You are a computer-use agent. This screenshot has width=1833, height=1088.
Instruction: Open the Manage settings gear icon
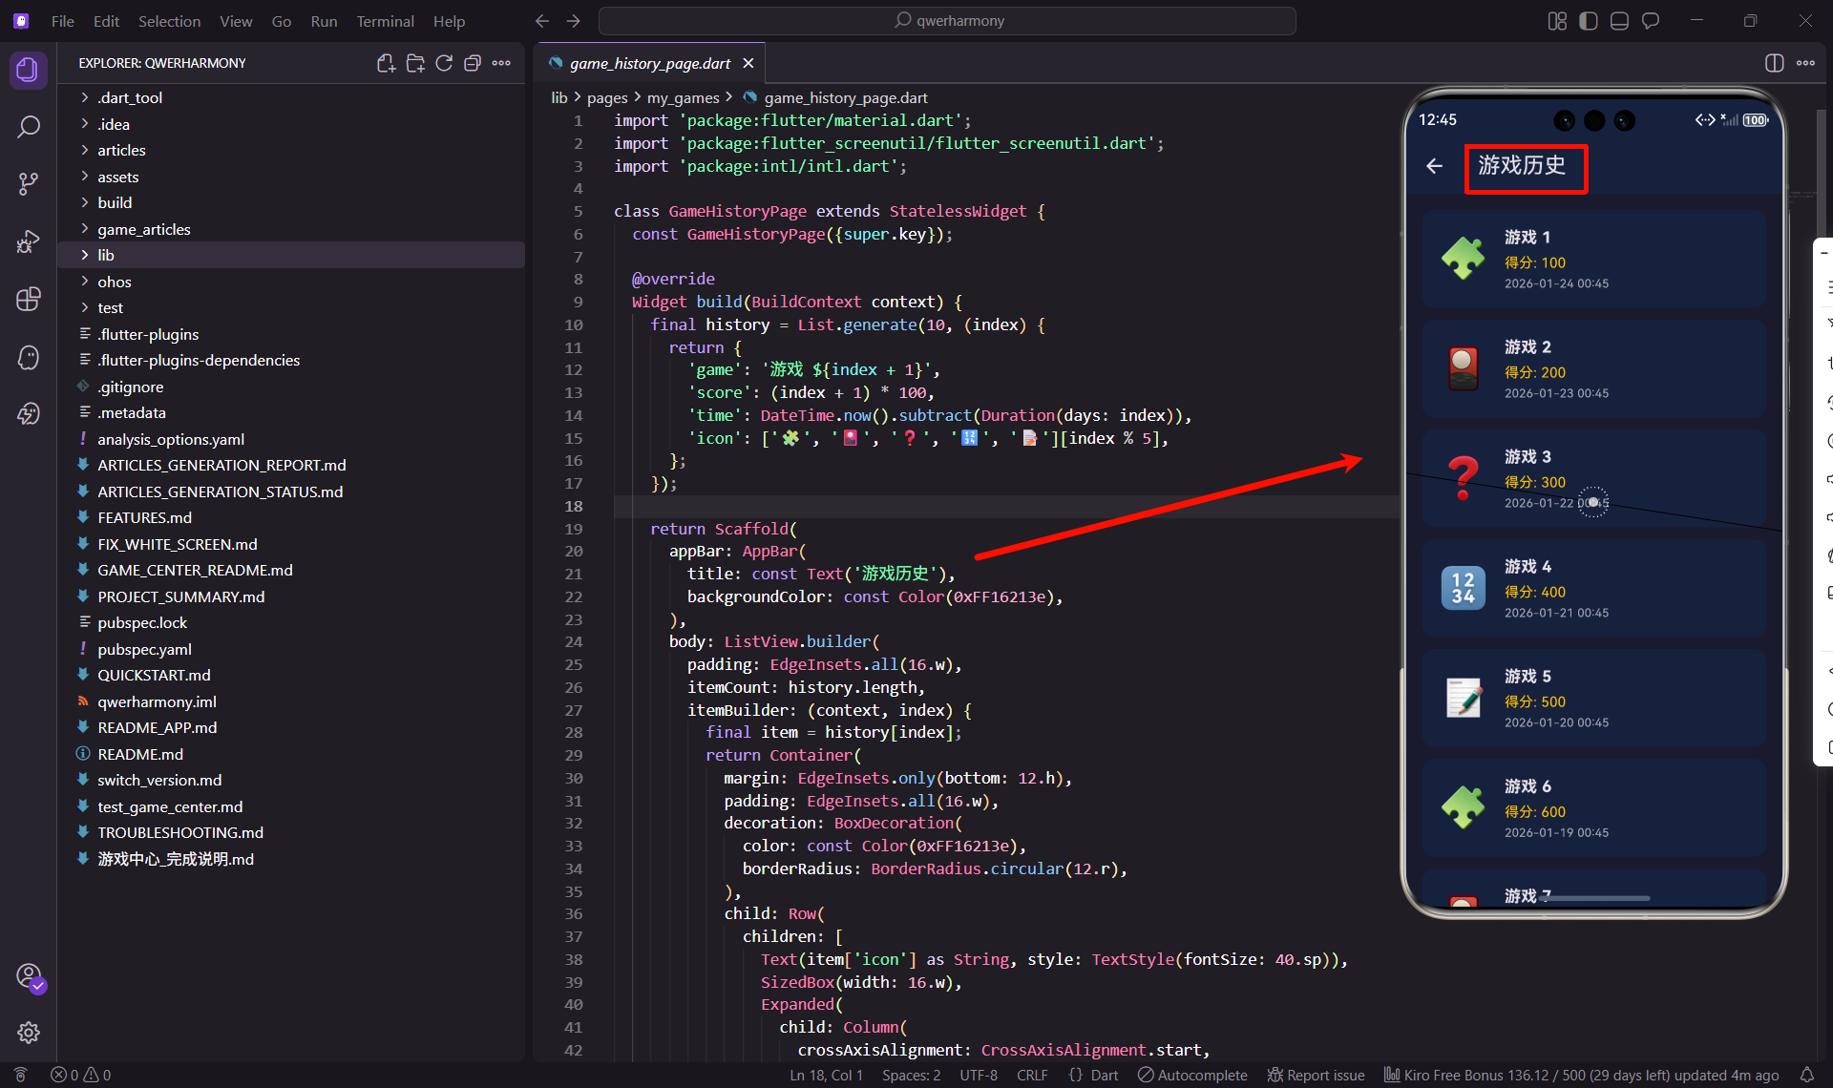click(x=29, y=1032)
